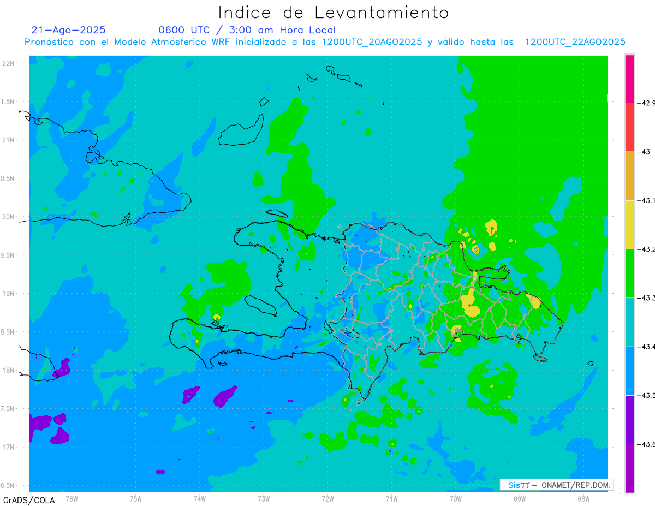Click the '71W' longitude label
The height and width of the screenshot is (506, 655).
(391, 498)
